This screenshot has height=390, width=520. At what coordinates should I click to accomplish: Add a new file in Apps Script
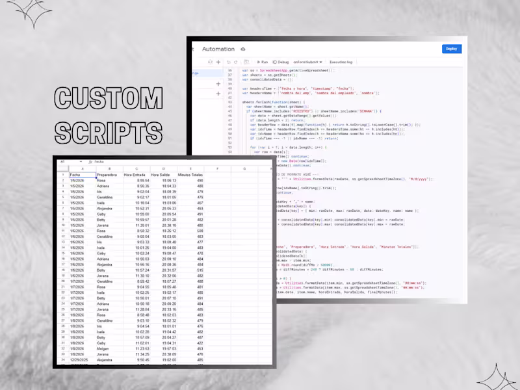218,62
